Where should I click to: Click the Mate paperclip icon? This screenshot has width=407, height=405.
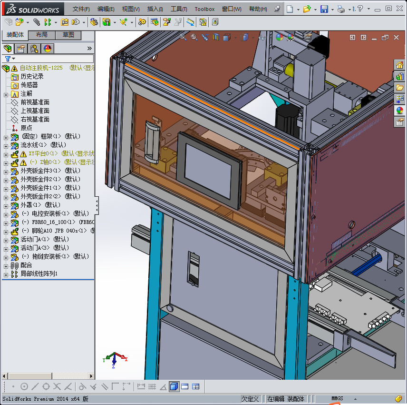37,22
